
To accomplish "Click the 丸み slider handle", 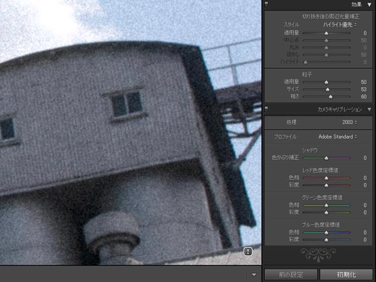I will 326,48.
